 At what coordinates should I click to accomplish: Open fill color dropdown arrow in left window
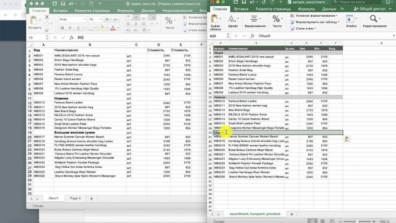point(107,28)
